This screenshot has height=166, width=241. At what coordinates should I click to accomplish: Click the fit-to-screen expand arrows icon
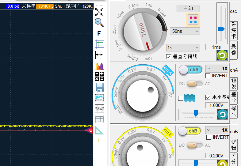[x=99, y=12]
